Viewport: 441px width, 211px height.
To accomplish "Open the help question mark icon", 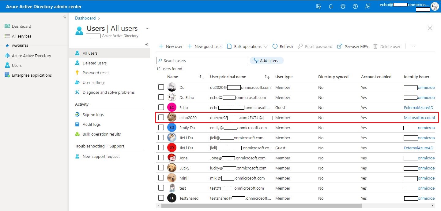I will coord(355,6).
